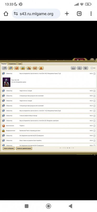Jump to last page with »
This screenshot has width=97, height=212.
pos(73,148)
